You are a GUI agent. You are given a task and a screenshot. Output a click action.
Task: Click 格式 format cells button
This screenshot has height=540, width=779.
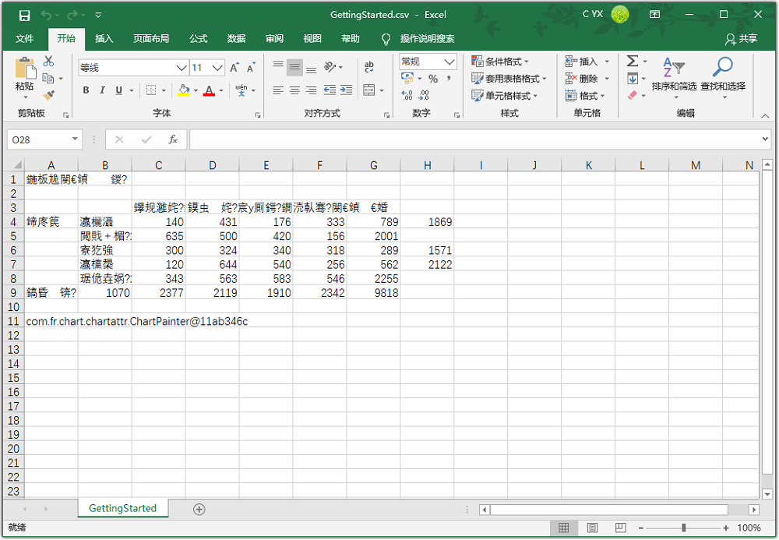(585, 95)
